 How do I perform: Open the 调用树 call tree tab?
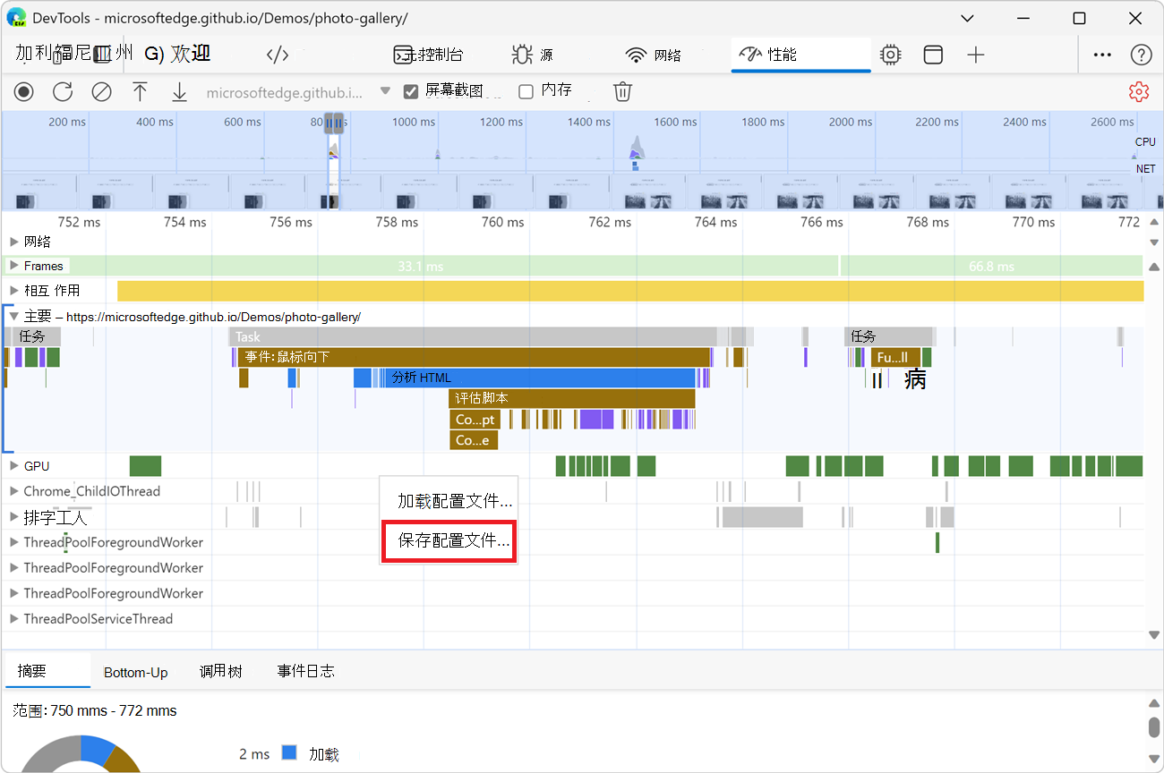click(220, 671)
